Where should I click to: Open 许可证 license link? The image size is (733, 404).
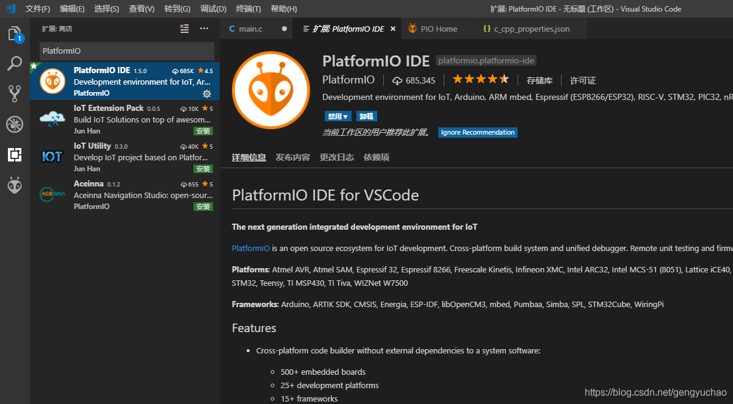[x=583, y=80]
